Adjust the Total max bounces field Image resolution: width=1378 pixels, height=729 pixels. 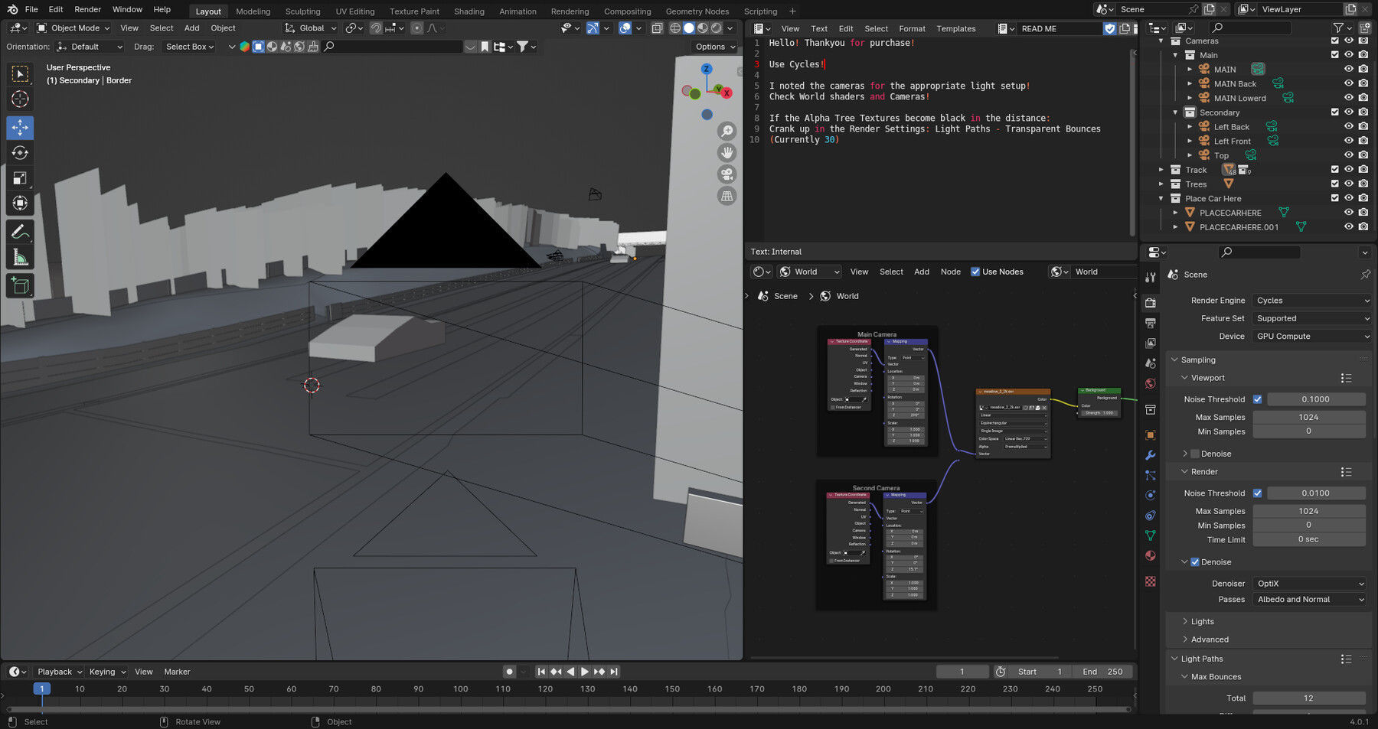1309,698
